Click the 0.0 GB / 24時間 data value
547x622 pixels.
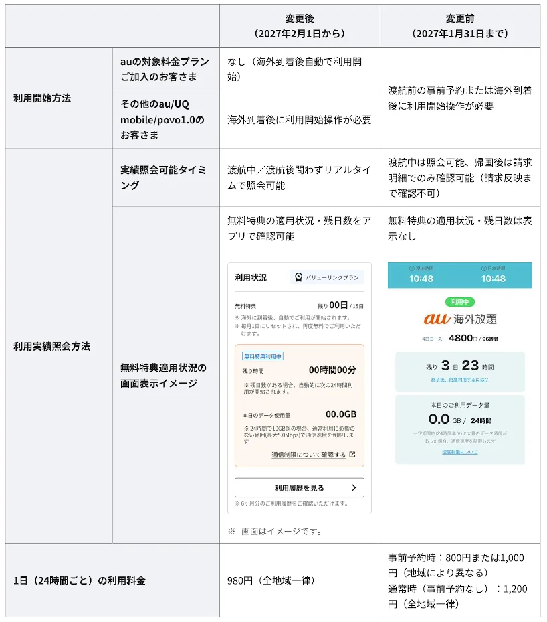[460, 419]
